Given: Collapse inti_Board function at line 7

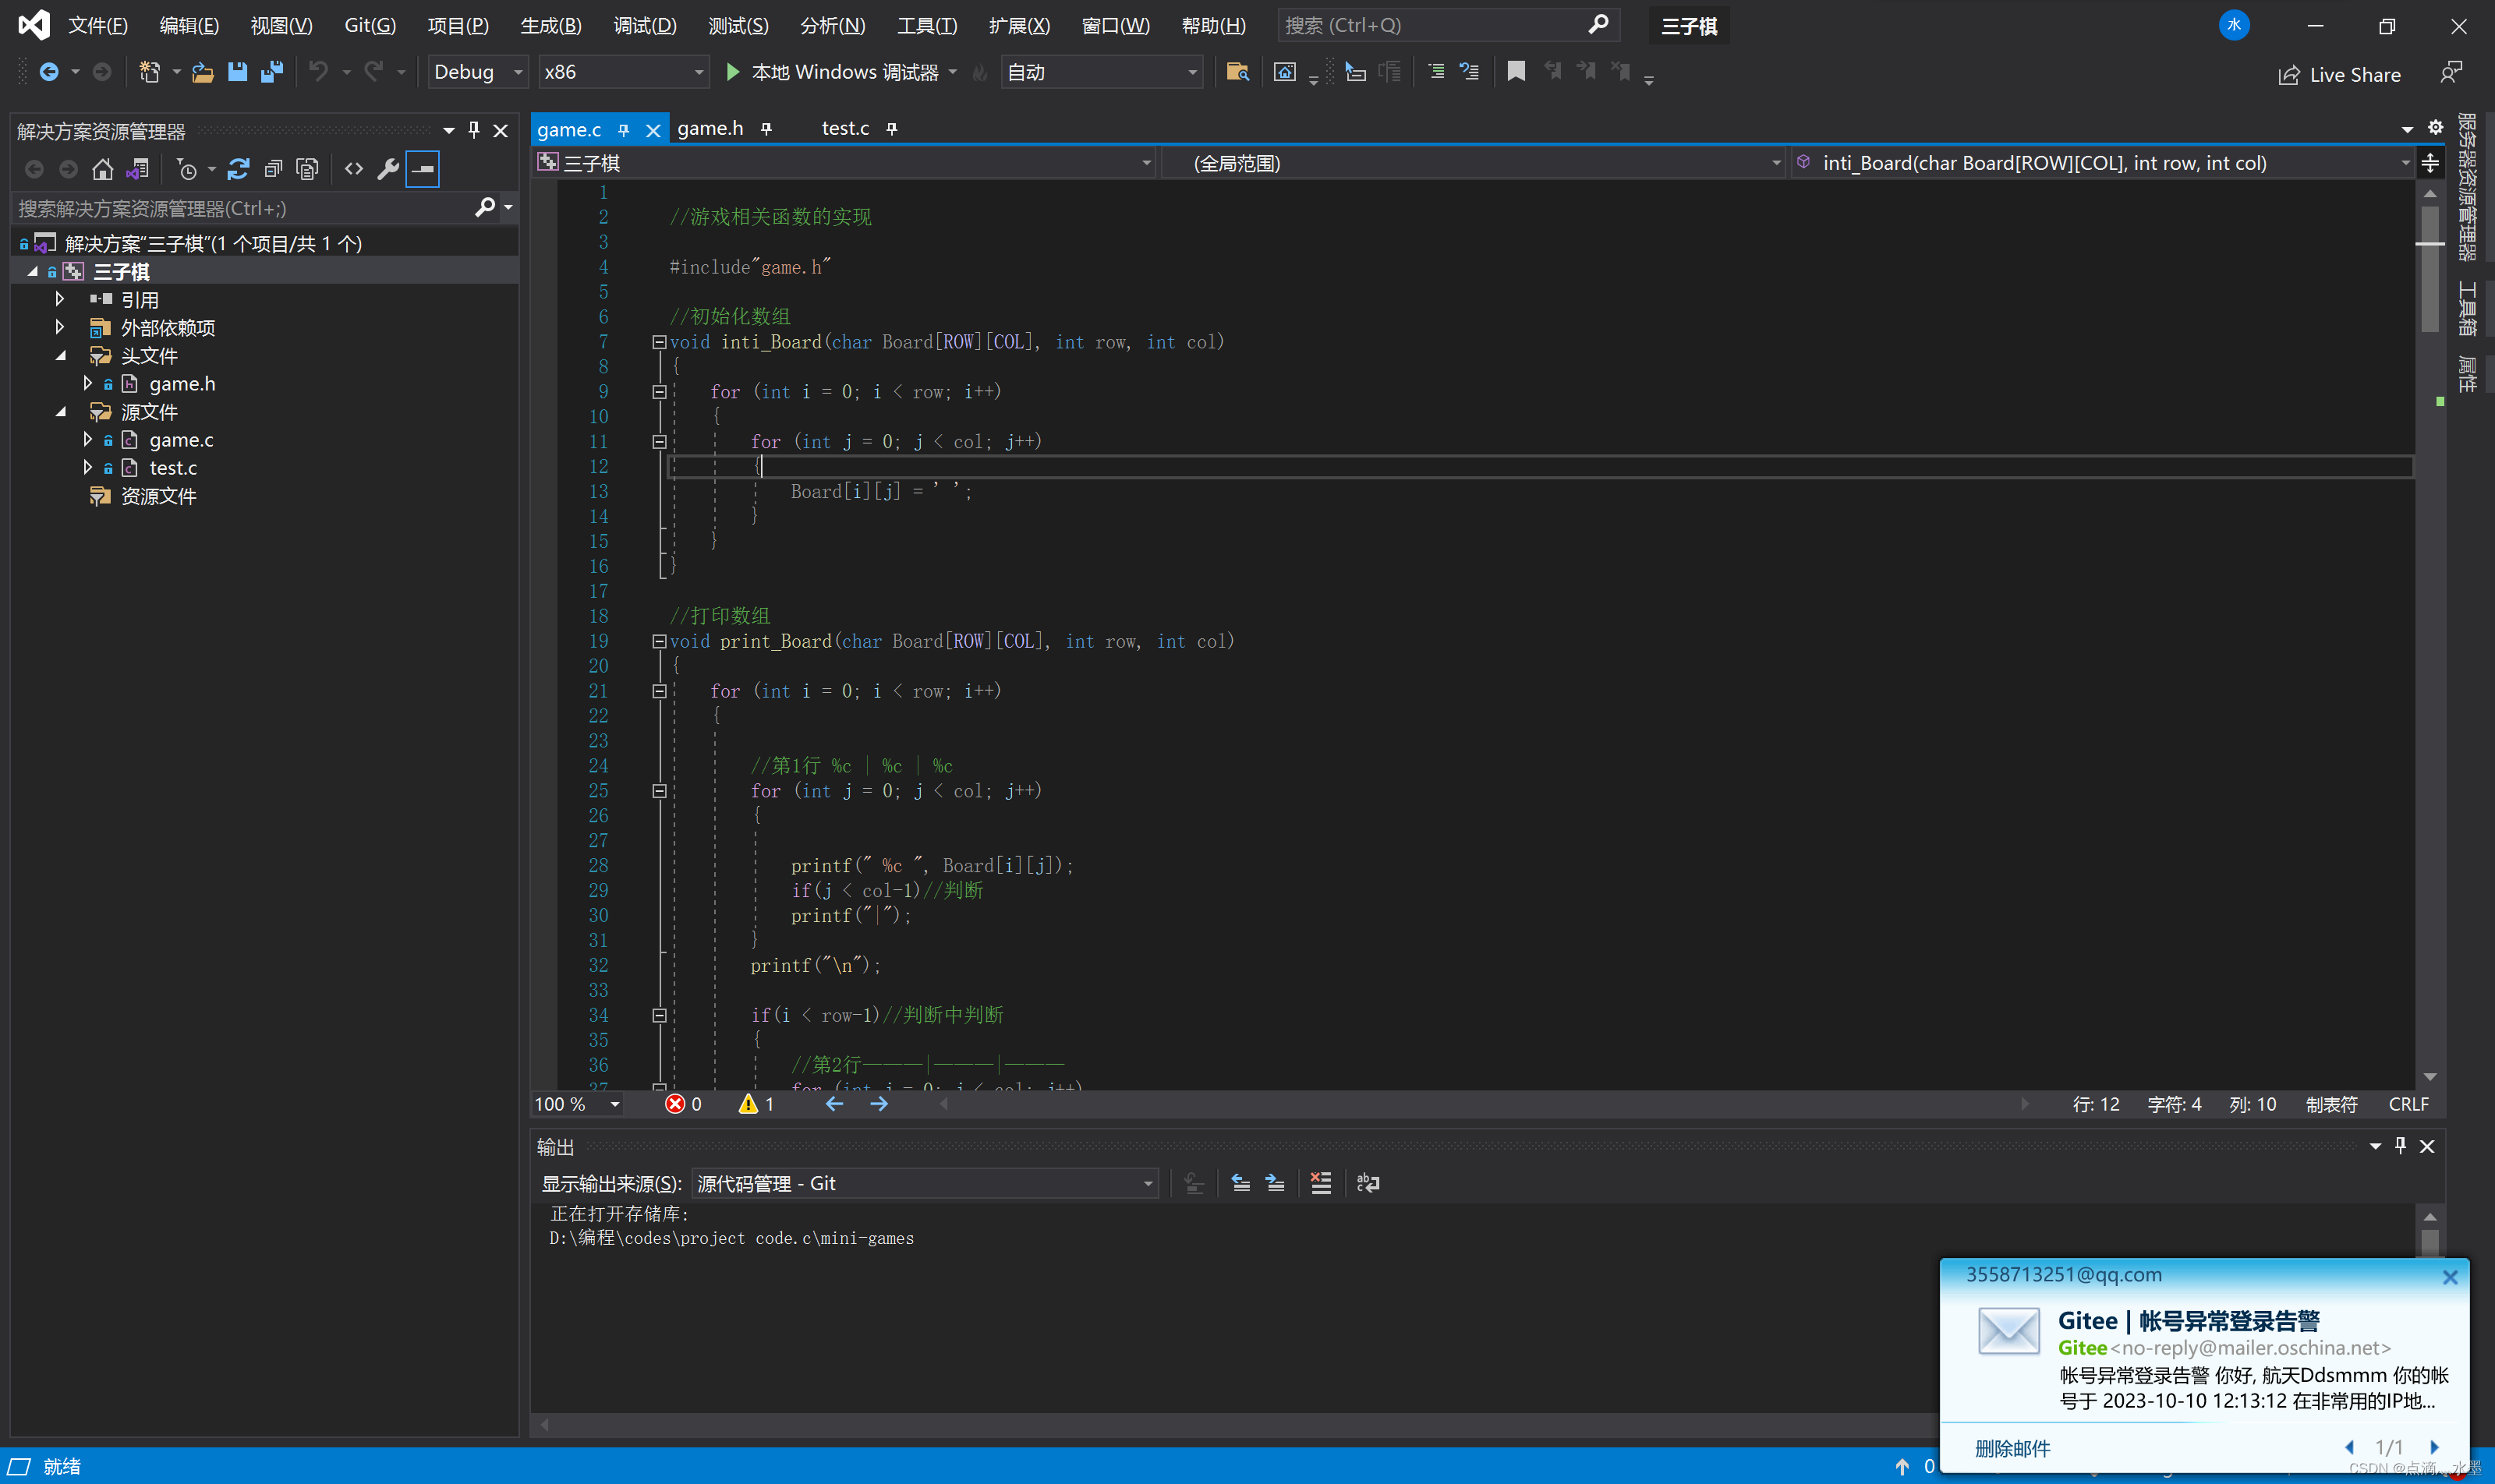Looking at the screenshot, I should [660, 342].
